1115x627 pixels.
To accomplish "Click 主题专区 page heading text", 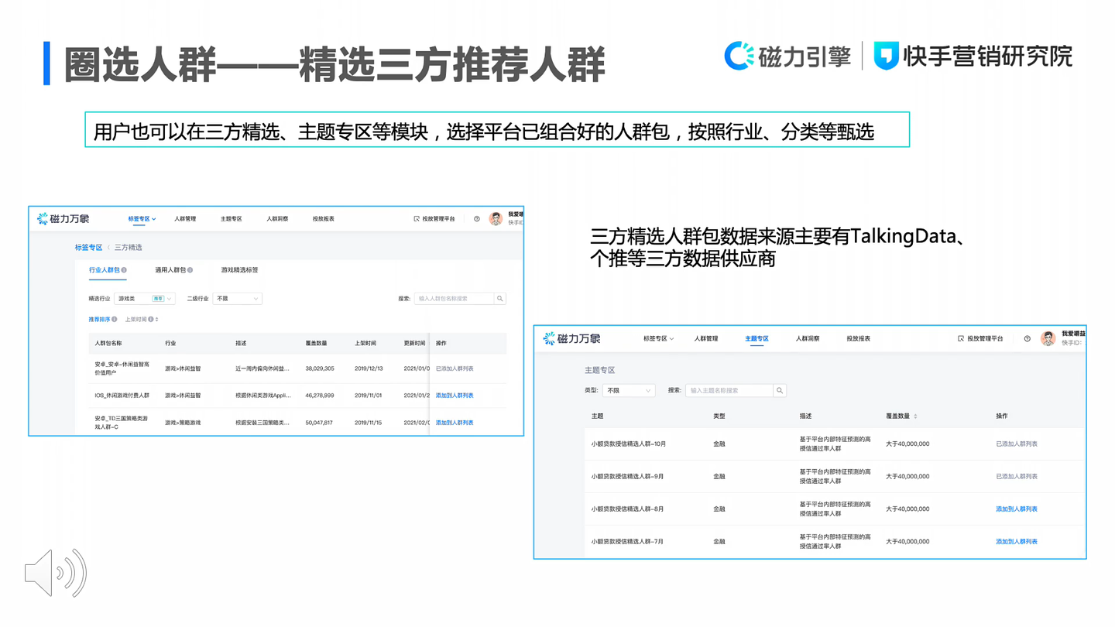I will [600, 370].
